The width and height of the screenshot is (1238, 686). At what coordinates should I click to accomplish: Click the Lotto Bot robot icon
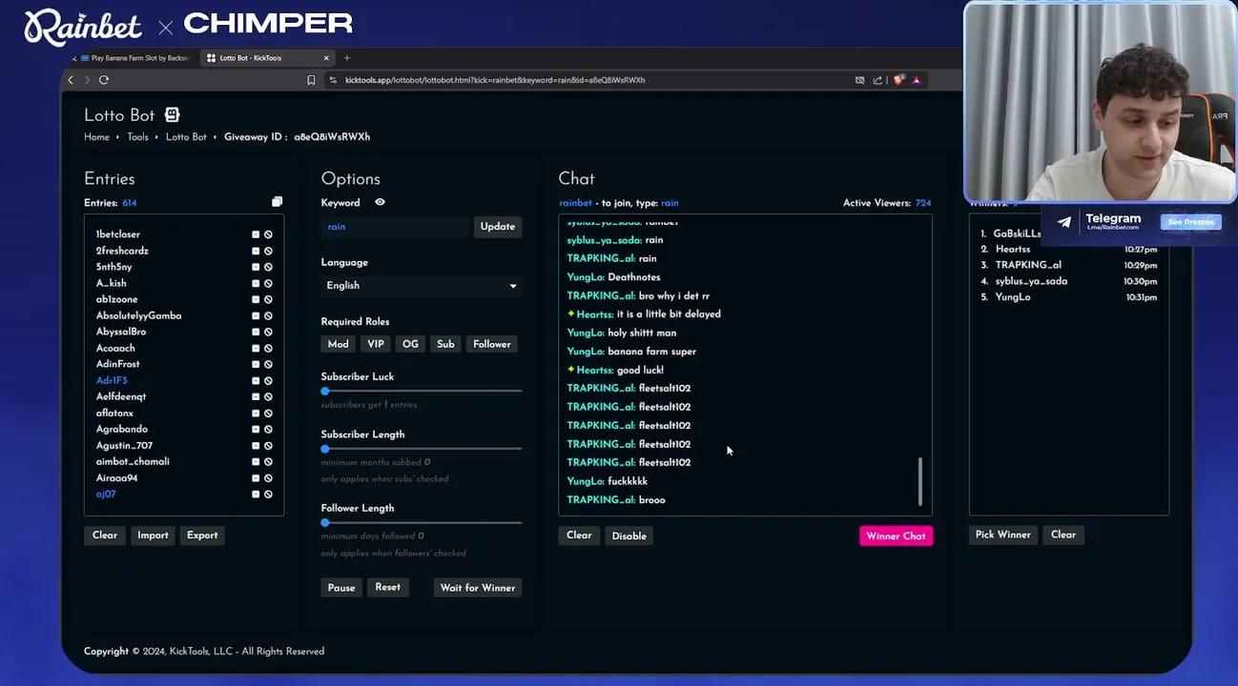coord(172,114)
